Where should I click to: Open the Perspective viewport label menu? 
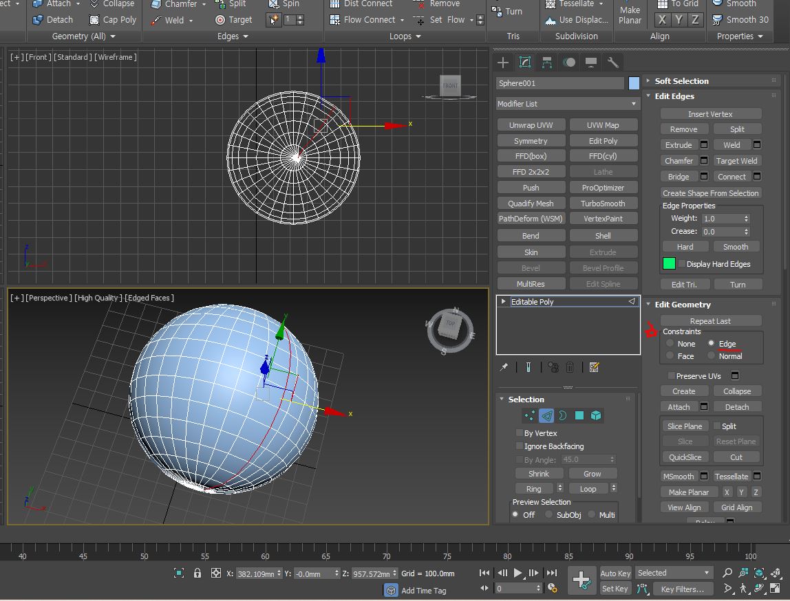coord(49,298)
